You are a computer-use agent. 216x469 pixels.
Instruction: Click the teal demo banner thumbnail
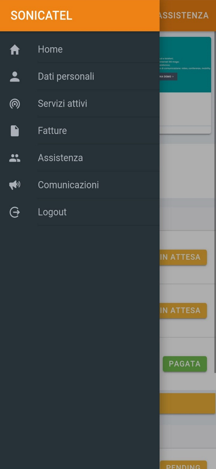click(185, 65)
